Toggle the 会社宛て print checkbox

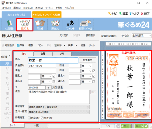[x=42, y=118]
